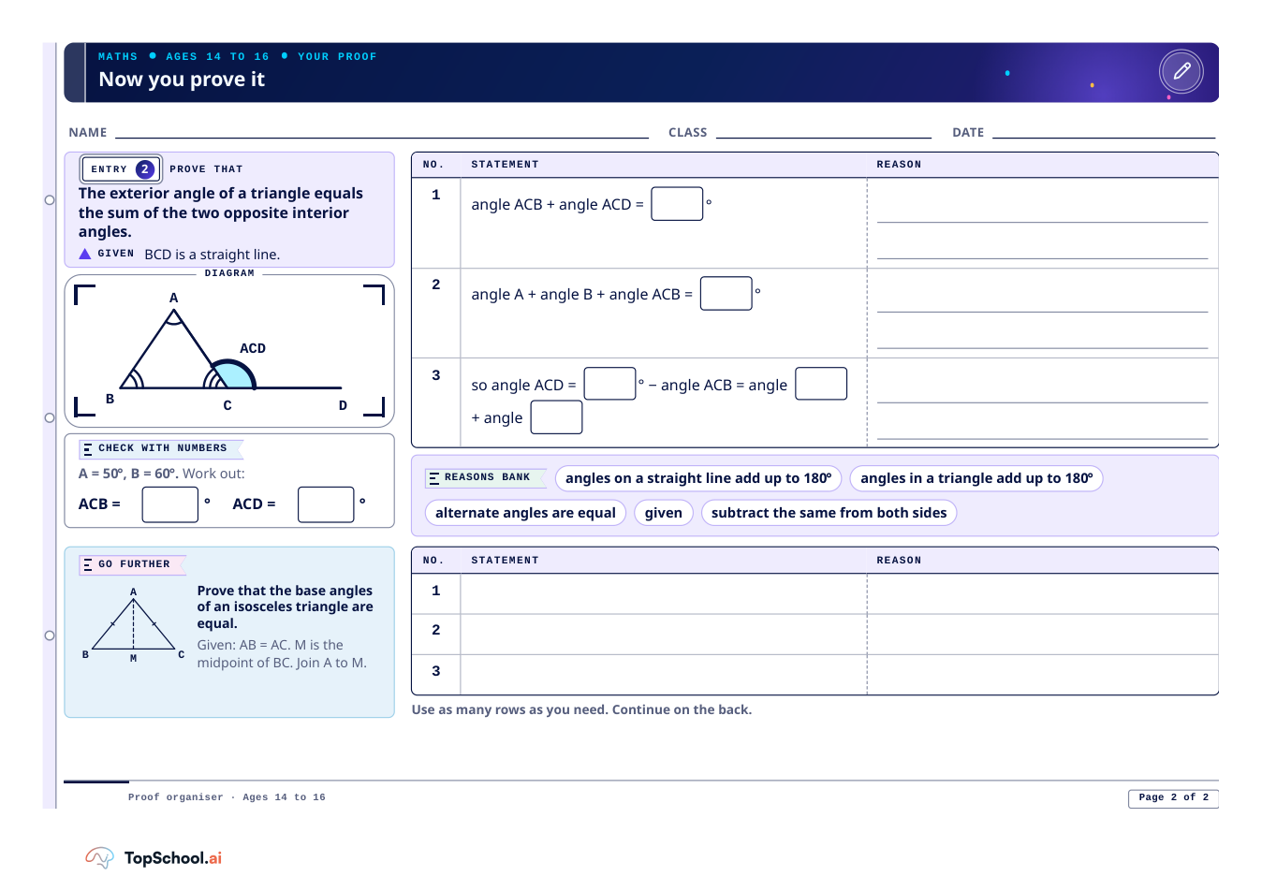Viewport: 1262px width, 891px height.
Task: Click the ACB = answer box
Action: coord(170,504)
